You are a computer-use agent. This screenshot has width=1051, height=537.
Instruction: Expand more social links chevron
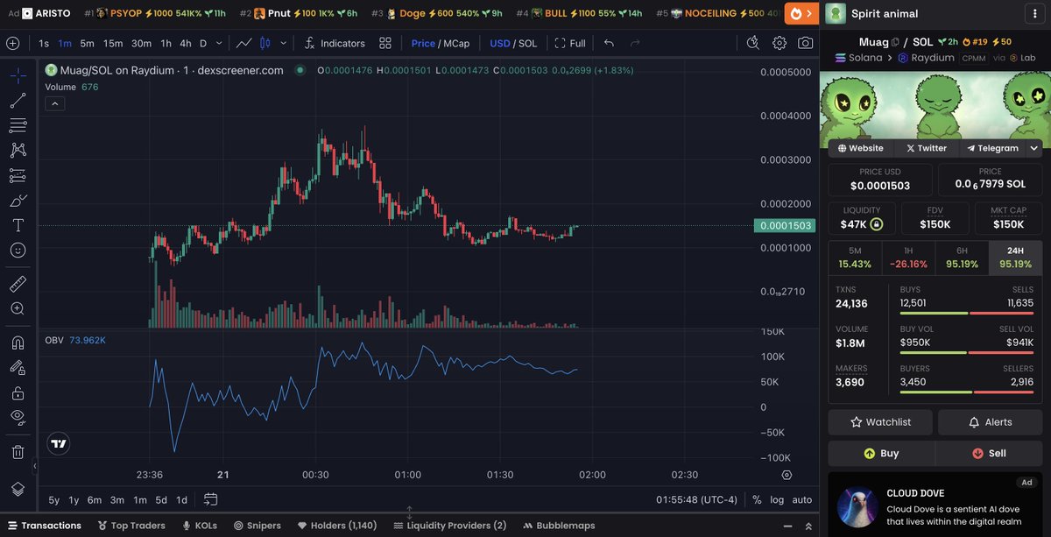click(1033, 148)
